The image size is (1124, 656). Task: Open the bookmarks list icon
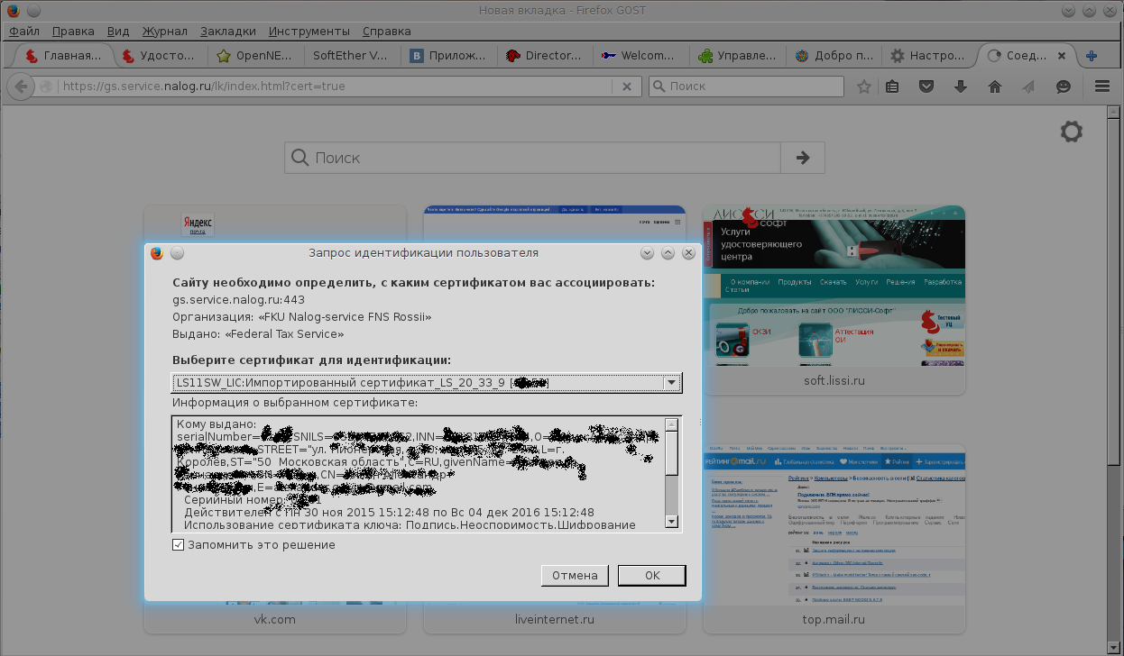[x=892, y=87]
